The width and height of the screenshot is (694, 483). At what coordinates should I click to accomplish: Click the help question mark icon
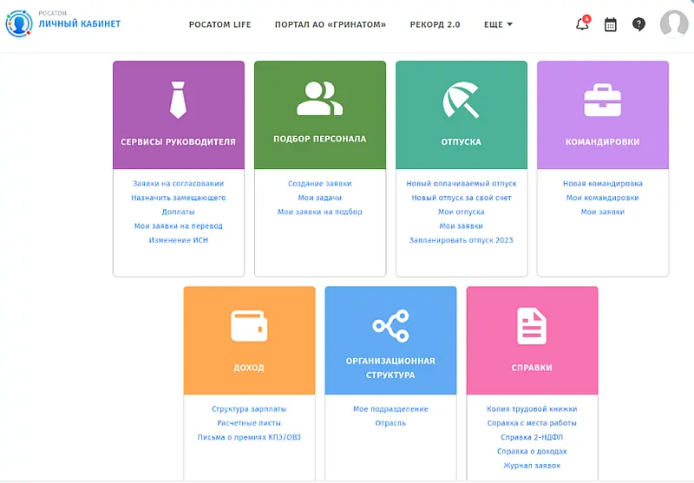click(639, 24)
